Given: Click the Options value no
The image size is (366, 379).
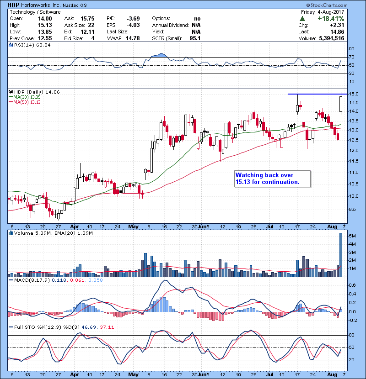Looking at the screenshot, I should pos(198,19).
